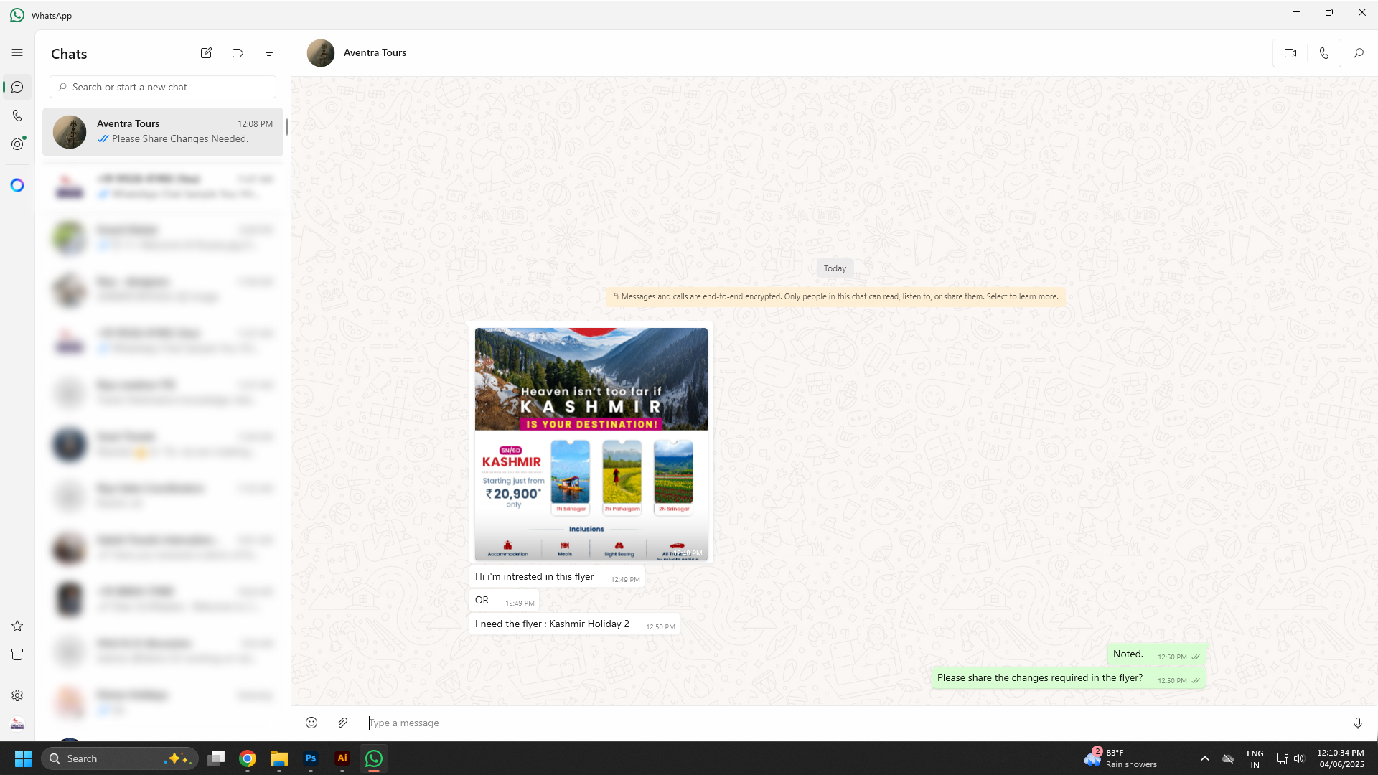Image resolution: width=1378 pixels, height=775 pixels.
Task: Attach a file with the paperclip icon
Action: click(343, 723)
